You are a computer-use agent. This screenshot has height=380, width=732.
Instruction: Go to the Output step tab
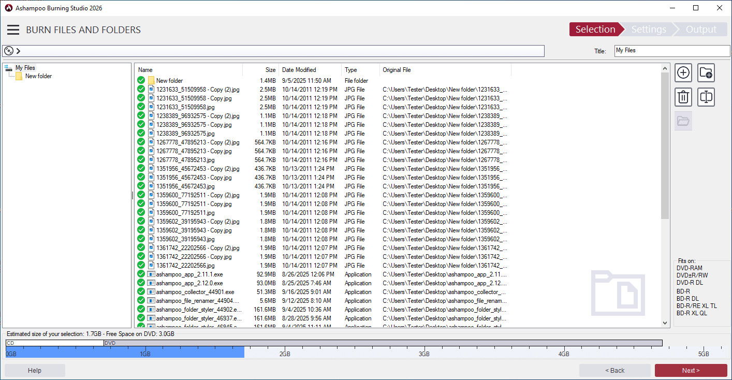pos(701,30)
